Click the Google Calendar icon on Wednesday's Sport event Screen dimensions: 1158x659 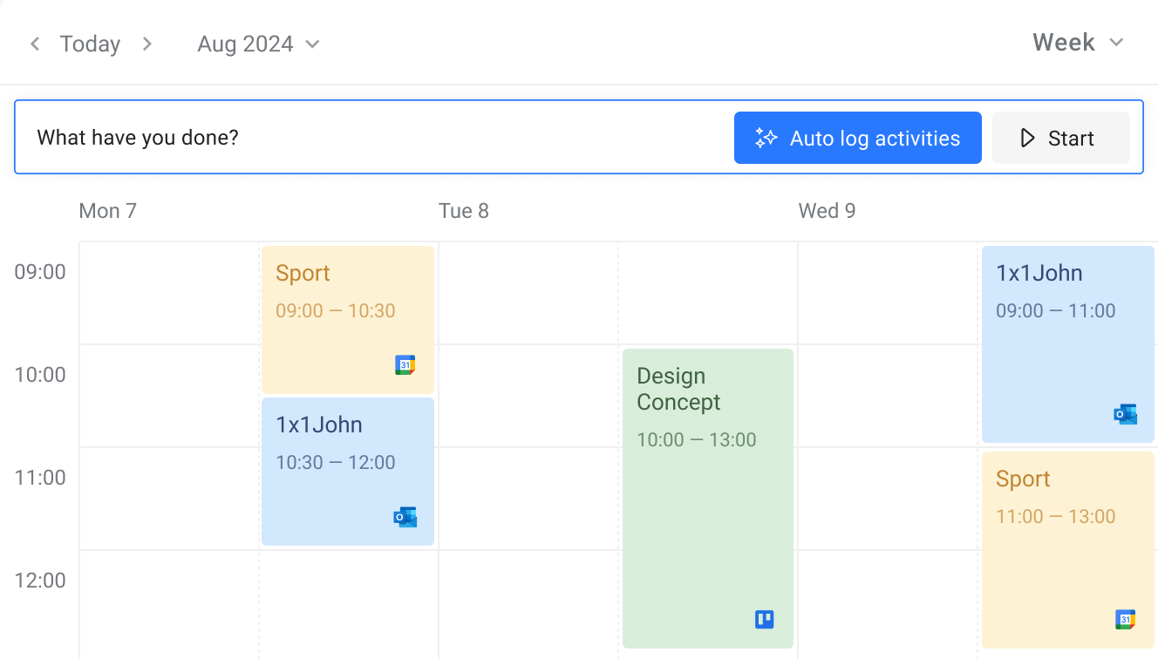[x=1125, y=619]
